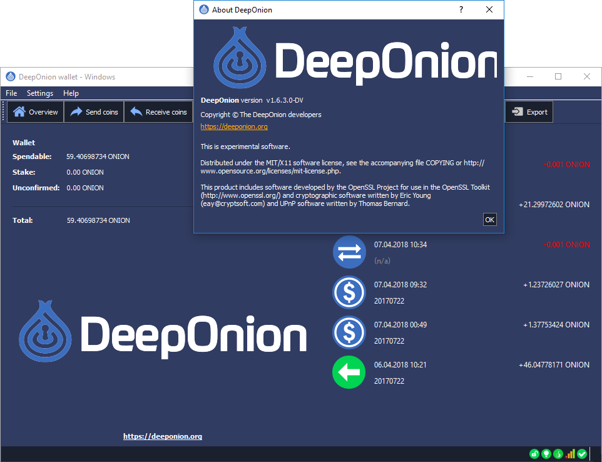Click the Spendable value 59.40698734 ONION
This screenshot has width=602, height=462.
click(98, 157)
